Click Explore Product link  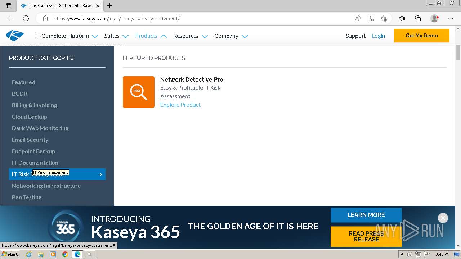[180, 105]
